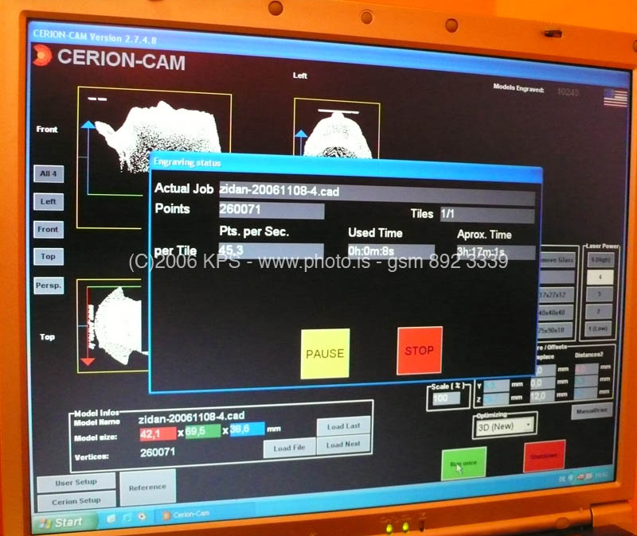Click the third Quick Launch icon in taskbar
The image size is (637, 536).
click(142, 517)
